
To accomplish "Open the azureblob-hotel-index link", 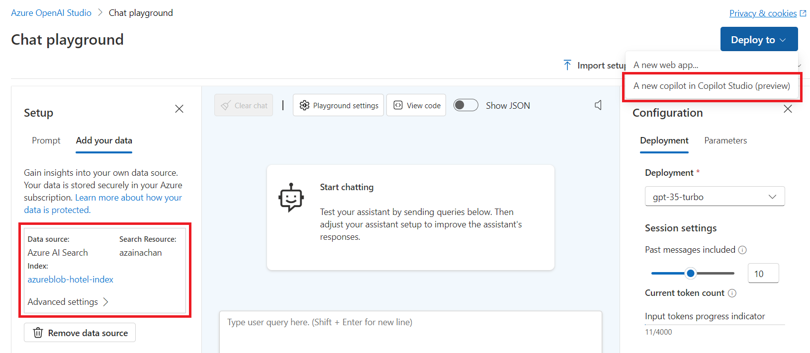I will click(x=71, y=280).
